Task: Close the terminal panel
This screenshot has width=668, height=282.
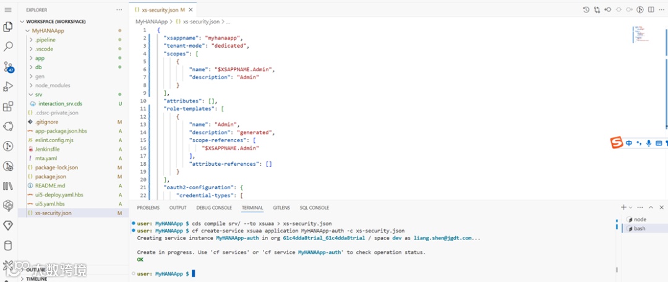Action: point(661,207)
